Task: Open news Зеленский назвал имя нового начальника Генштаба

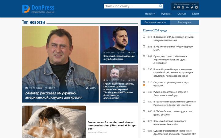Action: [169, 123]
